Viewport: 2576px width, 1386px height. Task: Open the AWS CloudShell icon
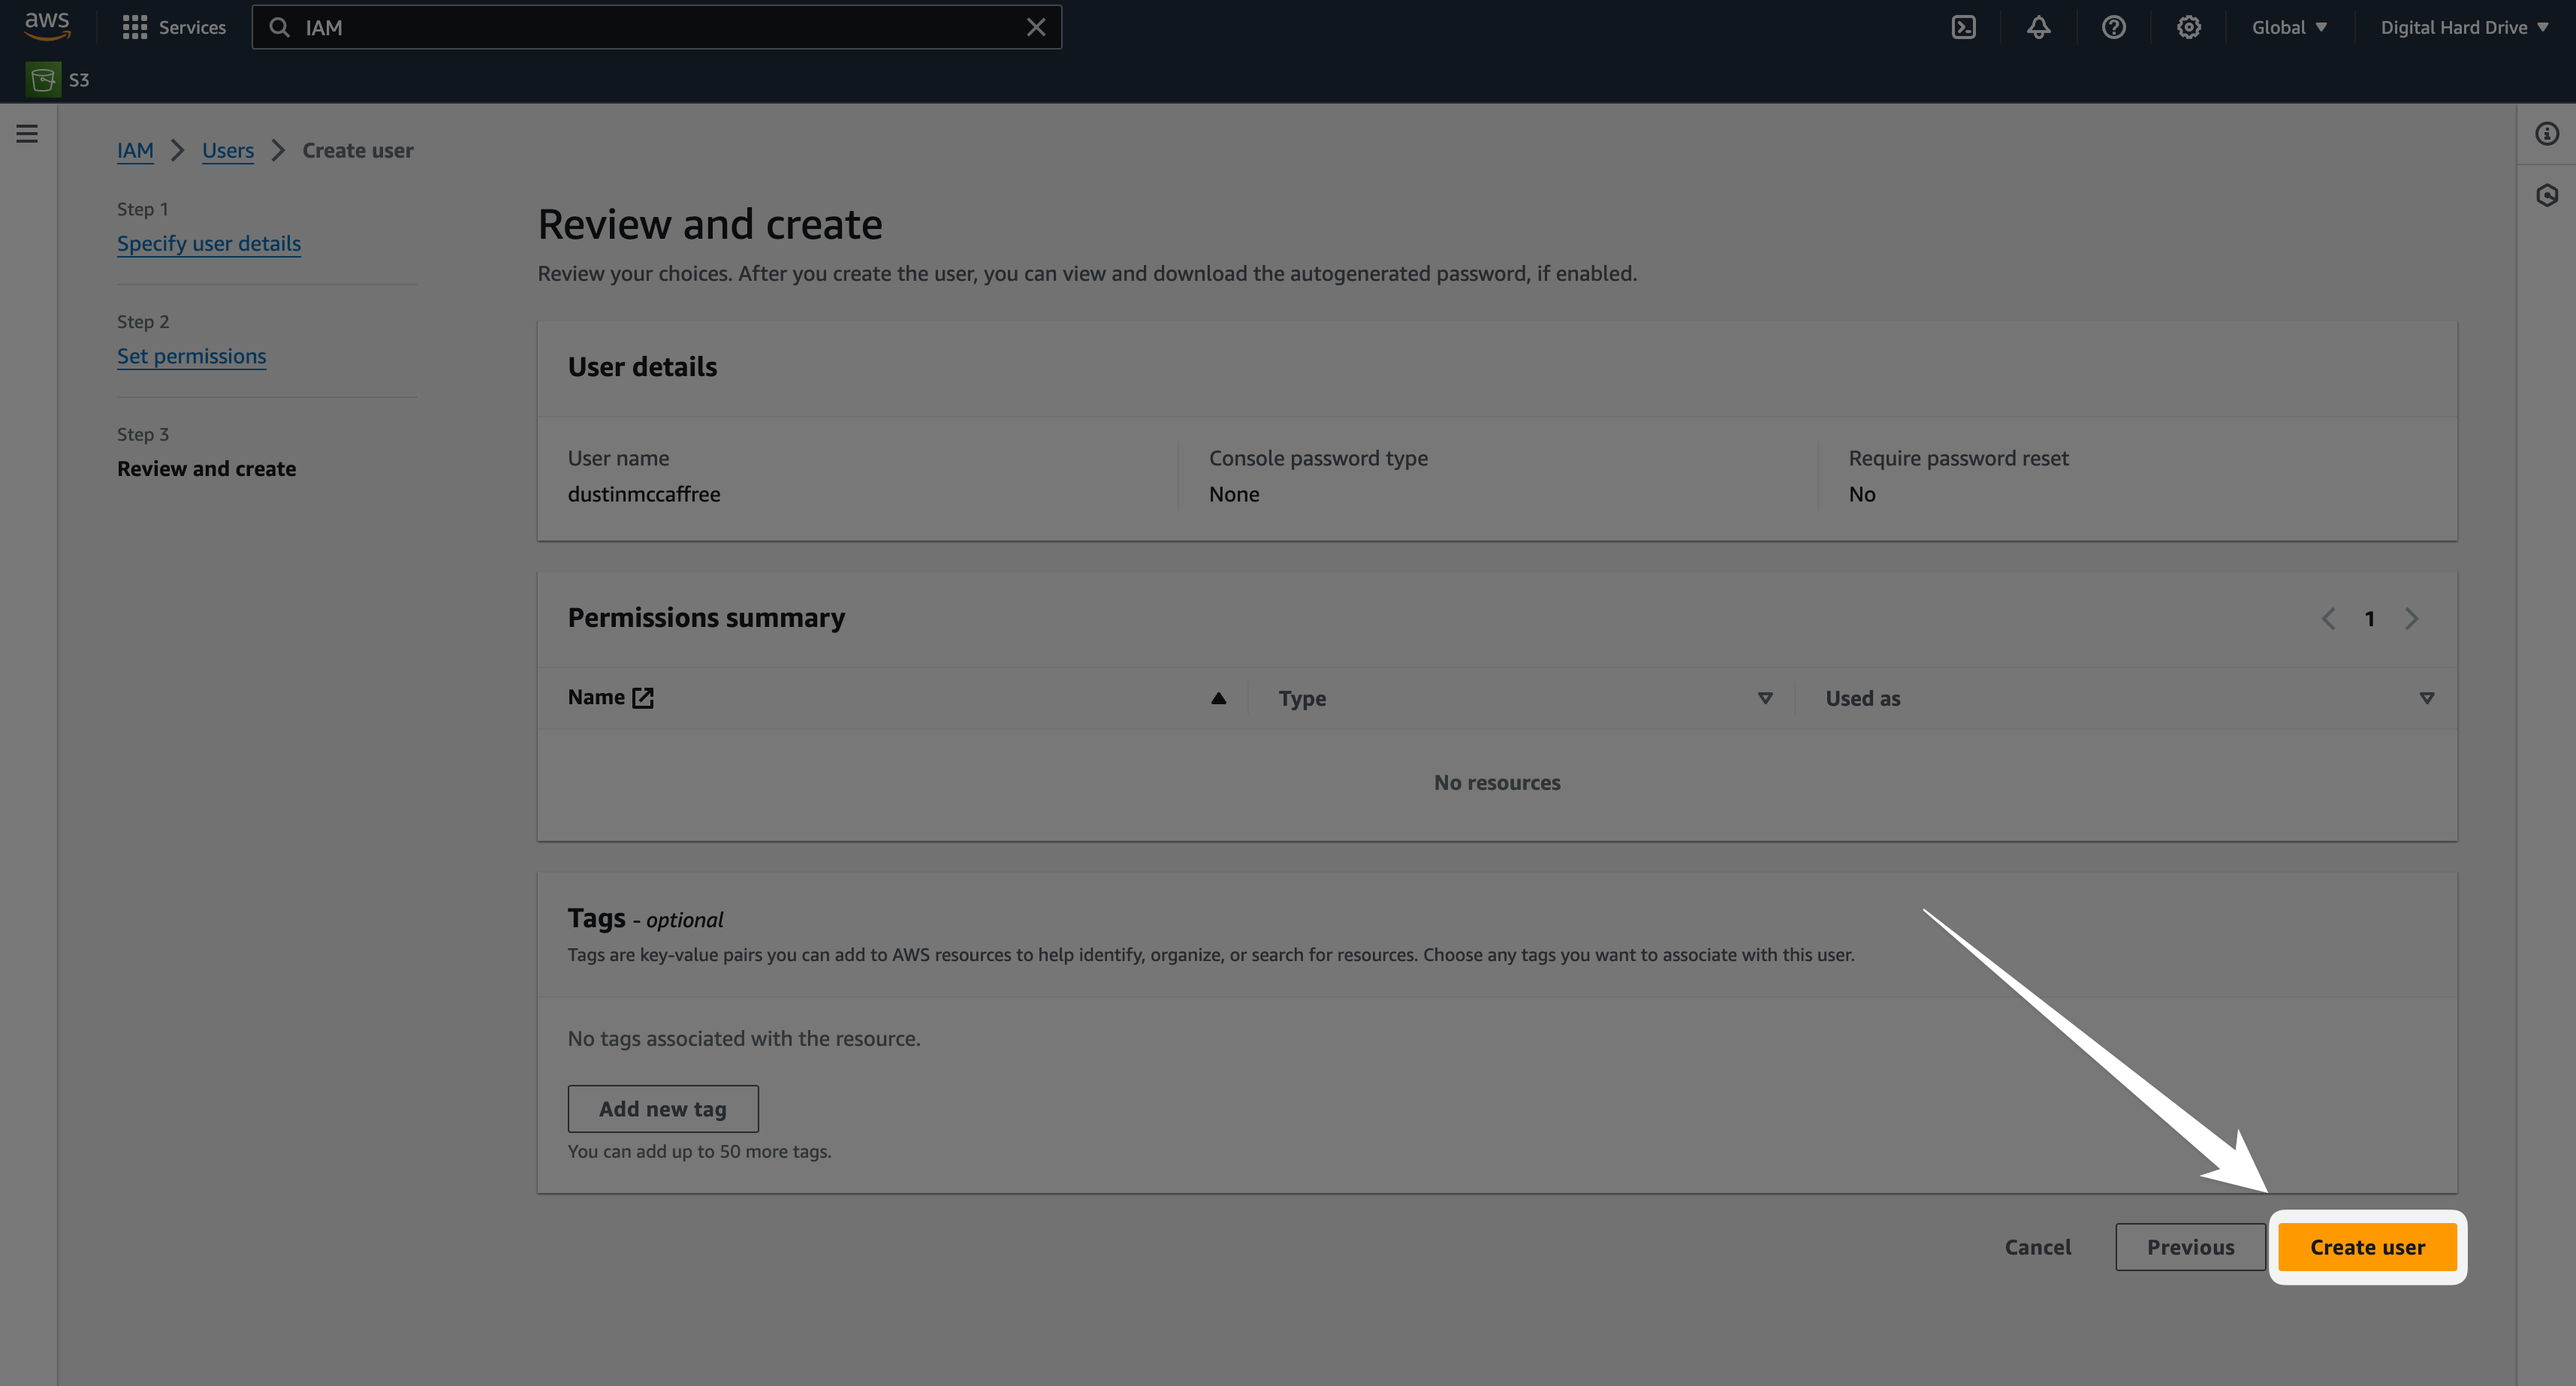click(1963, 27)
